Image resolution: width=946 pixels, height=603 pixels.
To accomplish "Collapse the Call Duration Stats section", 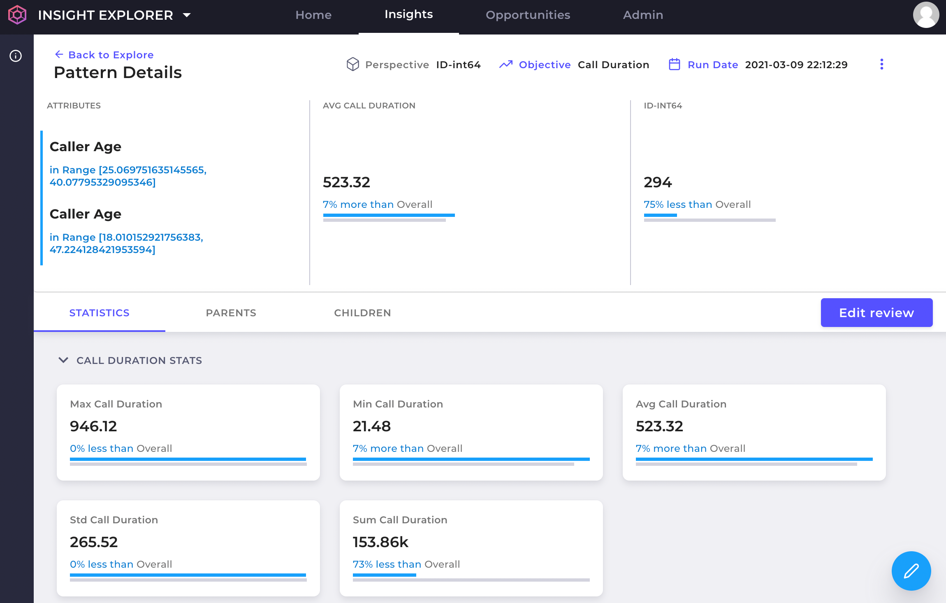I will pos(63,360).
